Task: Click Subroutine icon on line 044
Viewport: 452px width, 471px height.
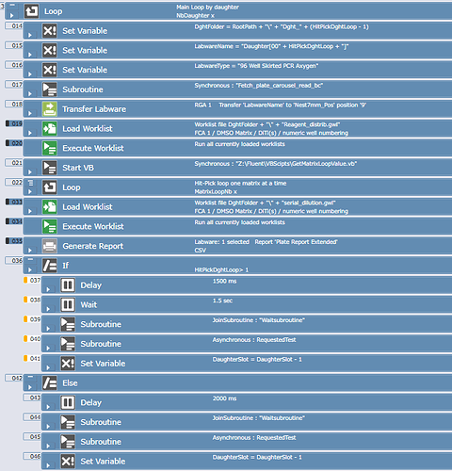Action: click(x=68, y=422)
